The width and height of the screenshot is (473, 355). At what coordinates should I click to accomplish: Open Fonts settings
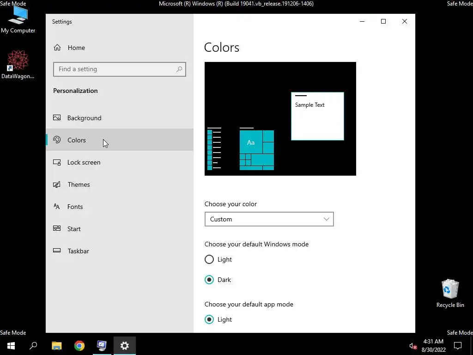(x=120, y=207)
